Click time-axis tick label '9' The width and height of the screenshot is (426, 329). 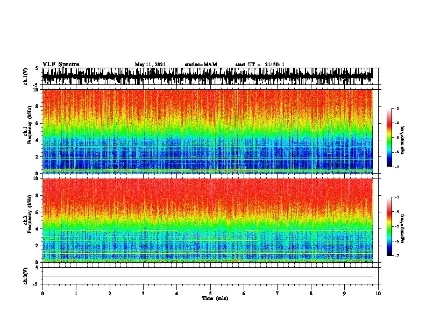(x=344, y=294)
